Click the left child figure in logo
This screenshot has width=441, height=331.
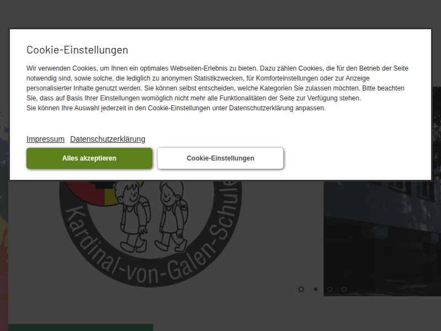click(131, 215)
